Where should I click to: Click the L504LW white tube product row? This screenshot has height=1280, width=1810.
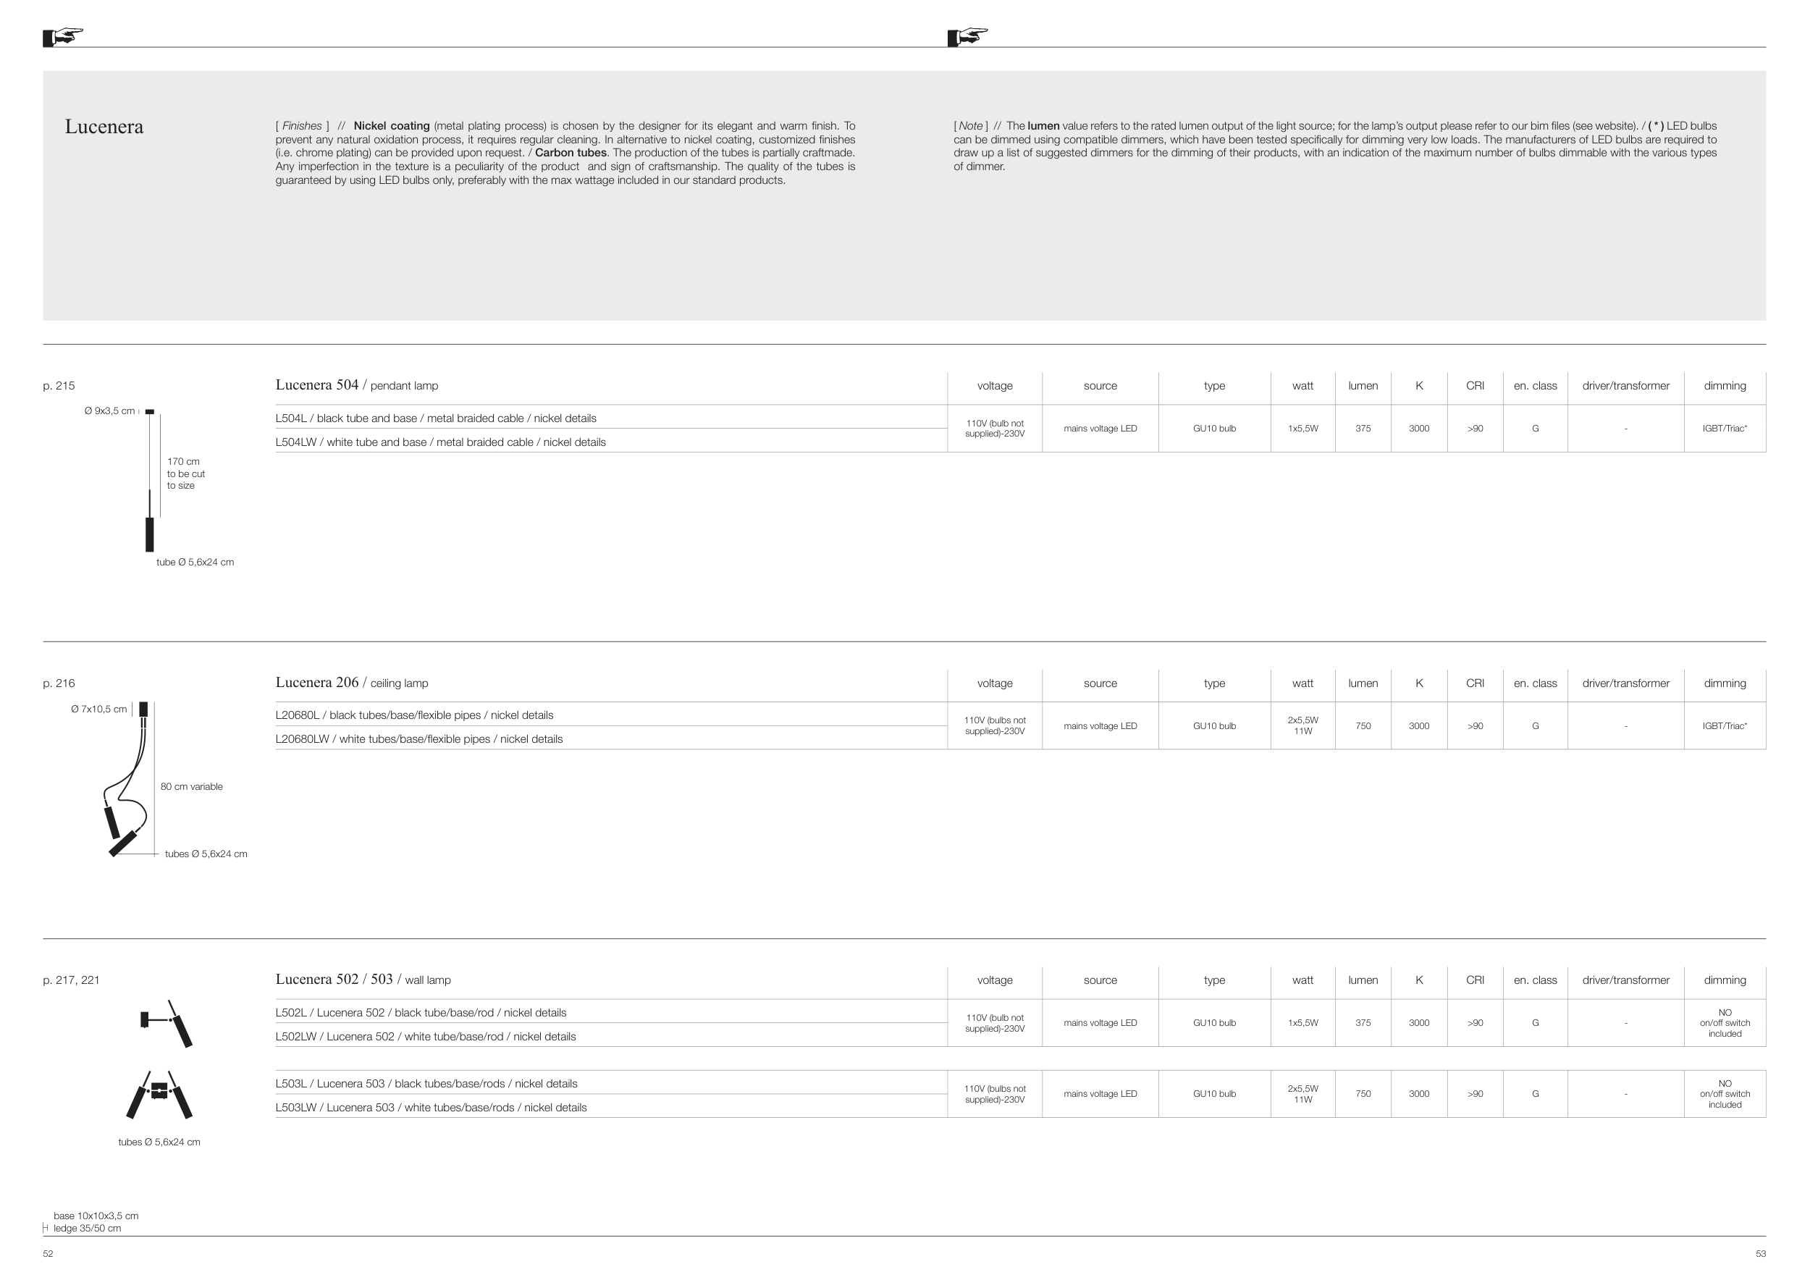(440, 442)
